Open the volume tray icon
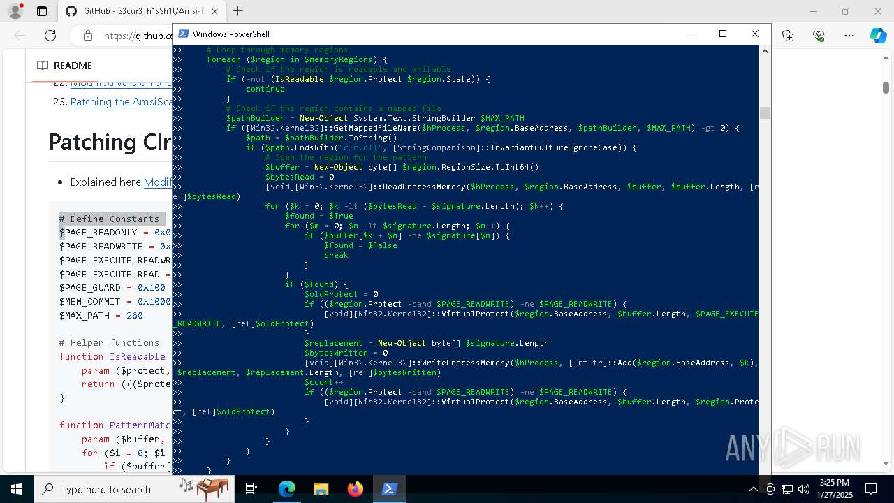This screenshot has height=503, width=894. [804, 489]
